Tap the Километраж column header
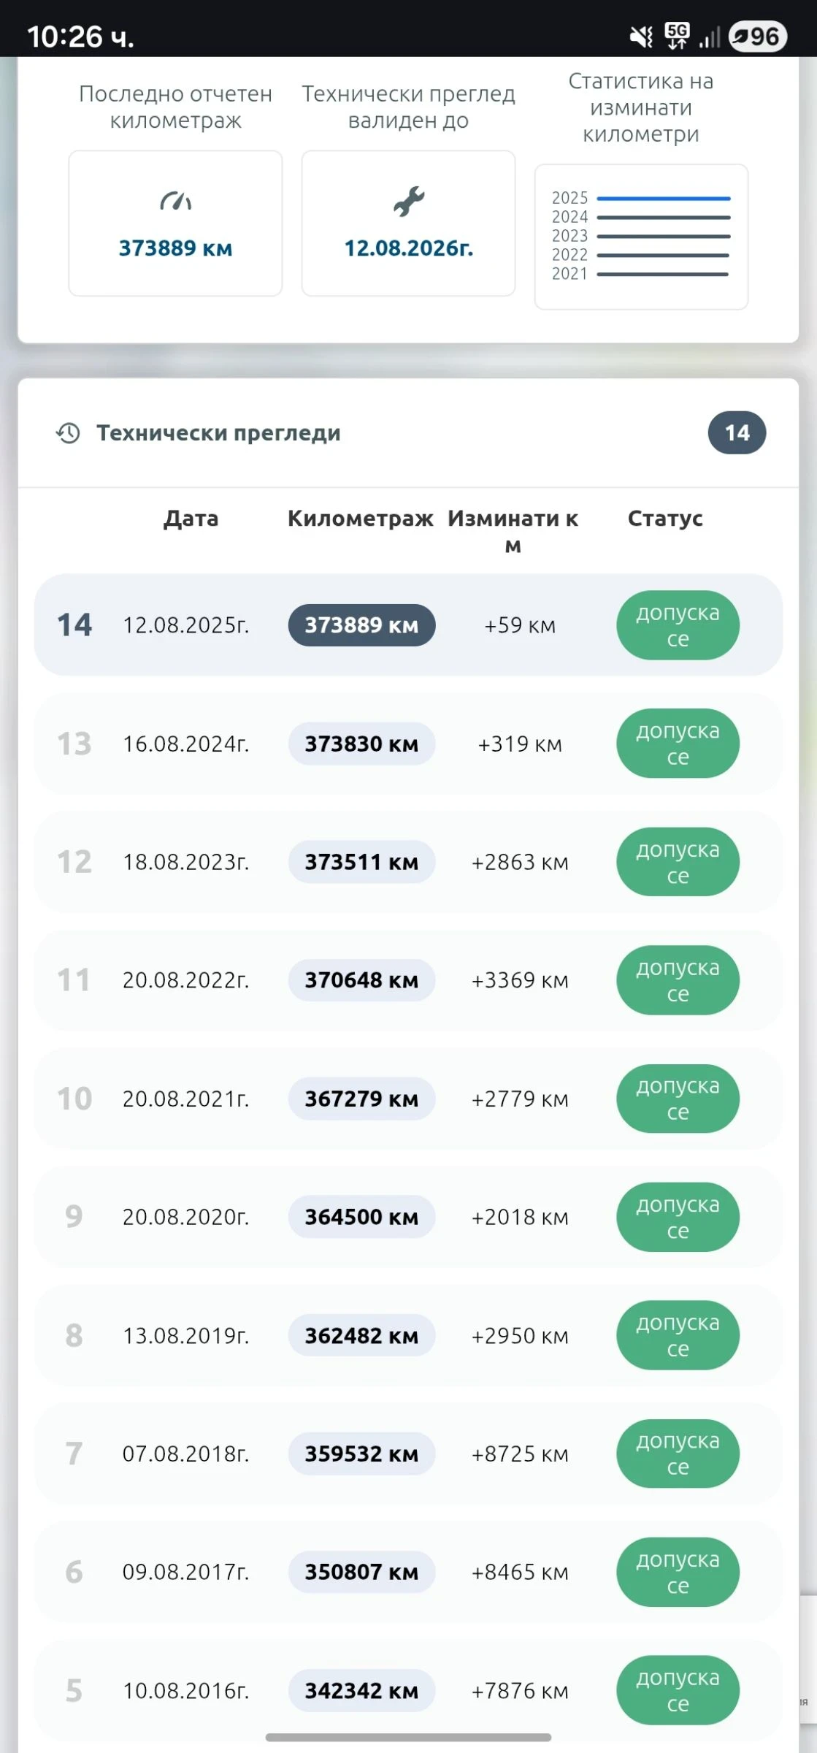 tap(360, 519)
